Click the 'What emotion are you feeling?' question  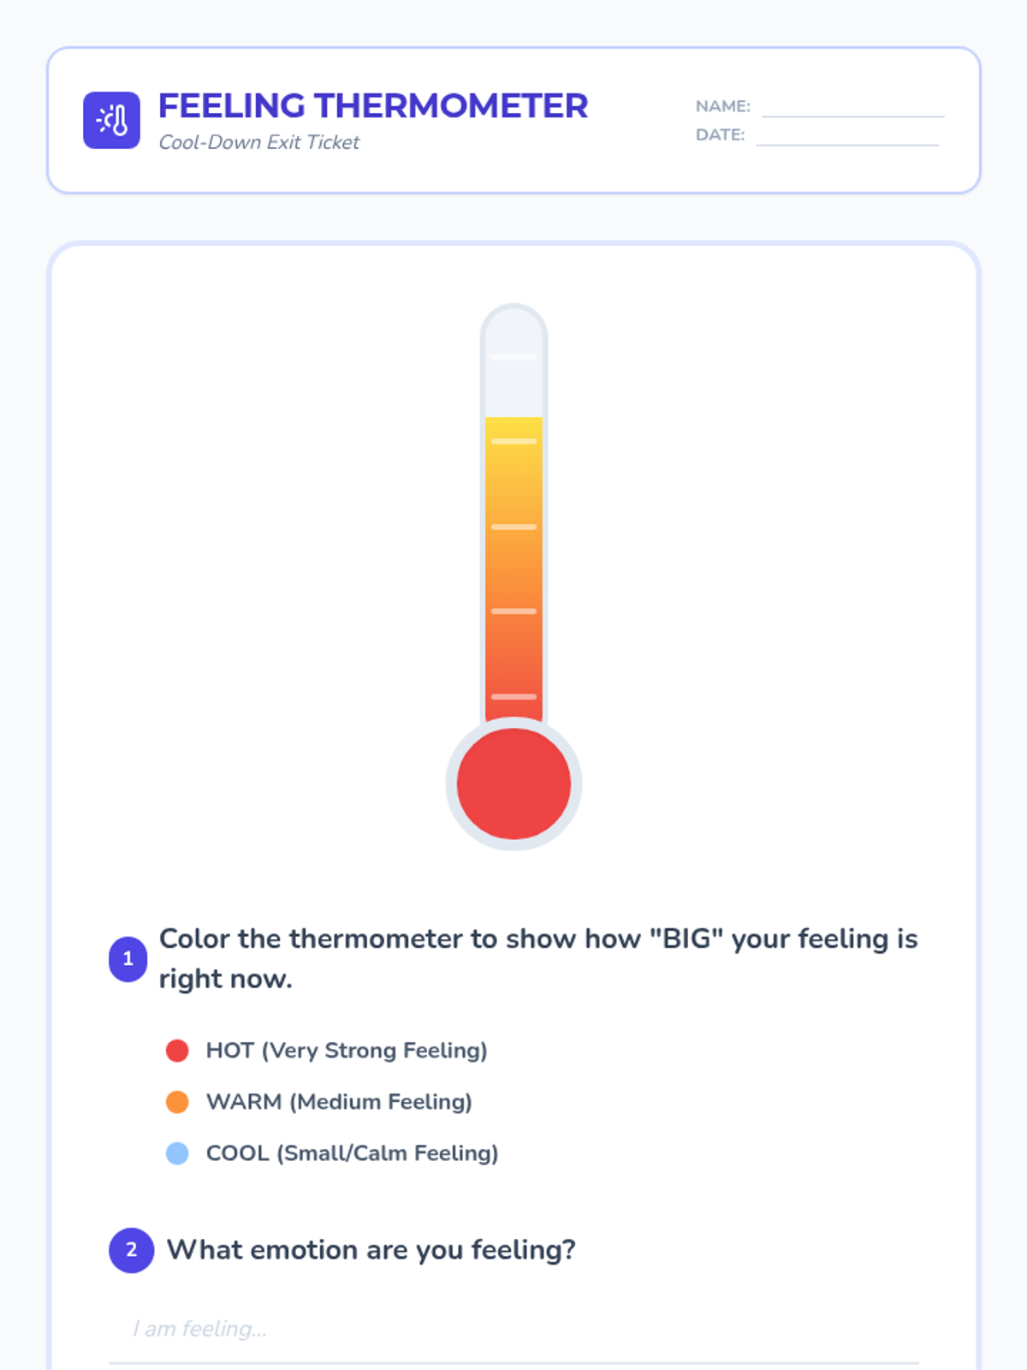point(371,1250)
